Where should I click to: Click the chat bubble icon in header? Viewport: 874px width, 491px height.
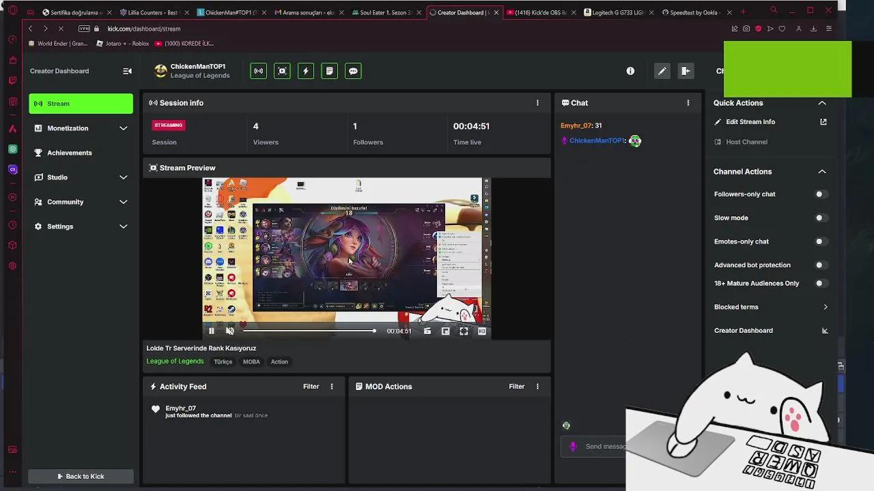(353, 71)
